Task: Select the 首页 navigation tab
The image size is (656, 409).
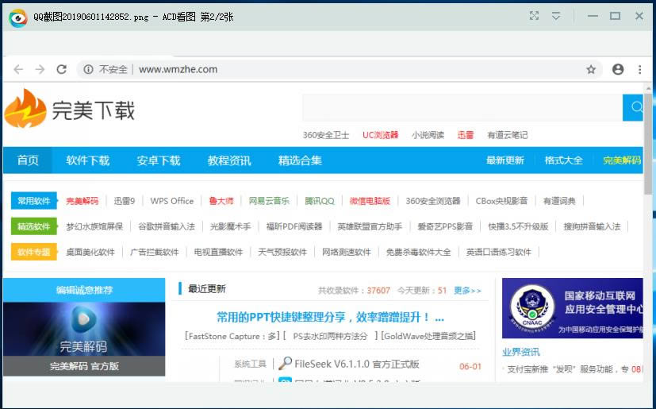Action: click(28, 160)
